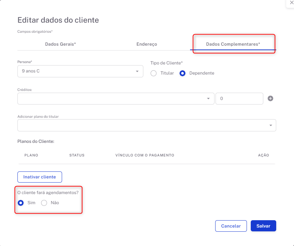This screenshot has width=294, height=246.
Task: Click the PLANO column header
Action: pyautogui.click(x=31, y=155)
